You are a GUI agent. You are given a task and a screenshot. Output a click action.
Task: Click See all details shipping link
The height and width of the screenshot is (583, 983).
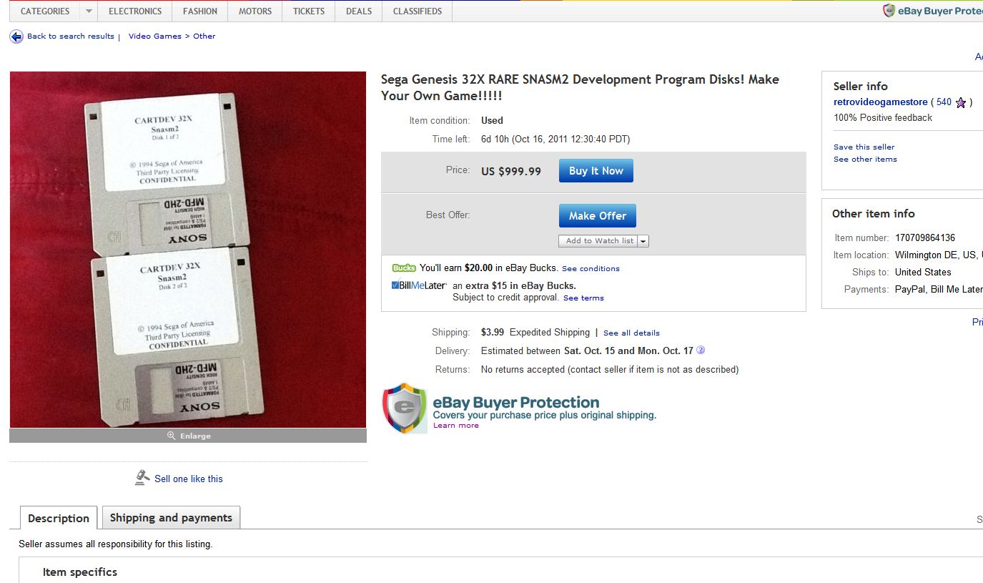[631, 333]
